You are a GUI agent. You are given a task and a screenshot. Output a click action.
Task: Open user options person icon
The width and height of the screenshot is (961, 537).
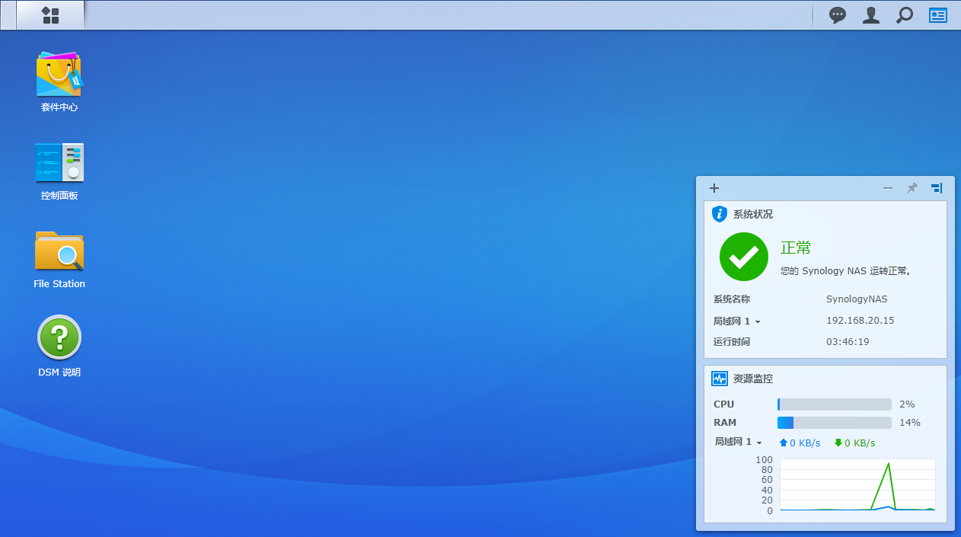point(871,15)
